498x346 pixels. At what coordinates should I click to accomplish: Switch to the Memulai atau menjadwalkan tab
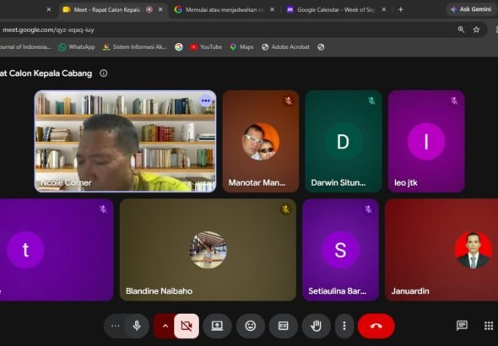(x=225, y=10)
